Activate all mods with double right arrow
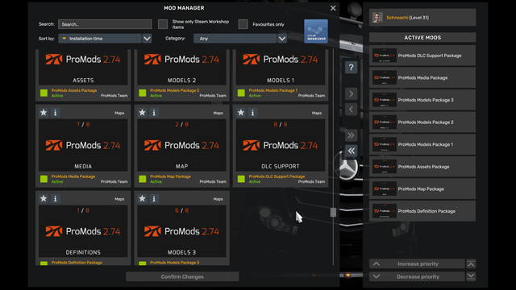Viewport: 516px width, 290px height. [352, 135]
